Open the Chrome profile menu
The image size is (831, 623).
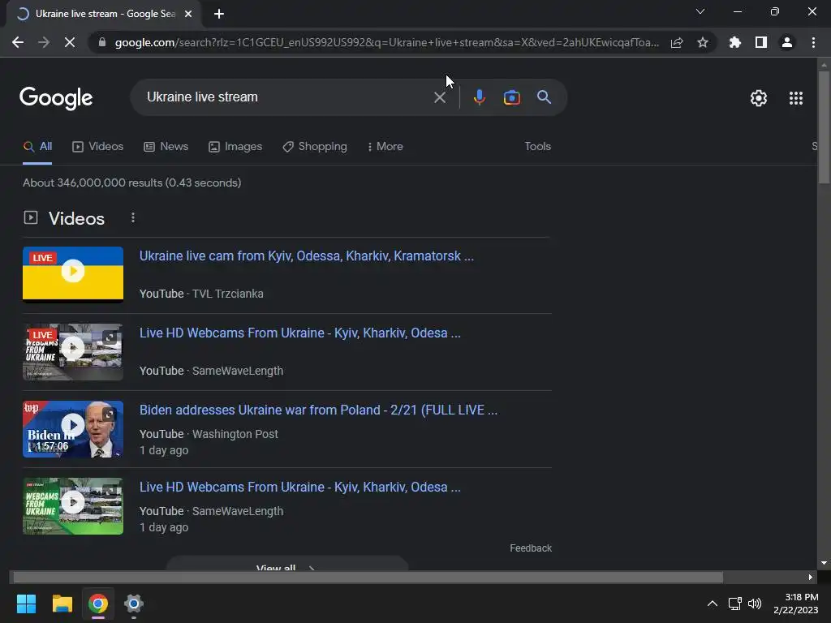click(787, 42)
